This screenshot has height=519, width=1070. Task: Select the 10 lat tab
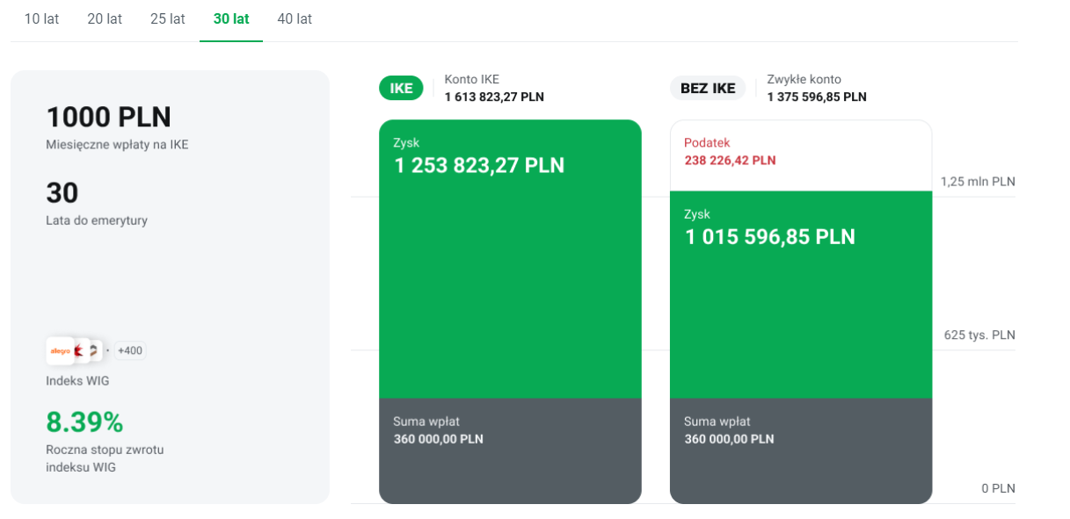(x=41, y=18)
